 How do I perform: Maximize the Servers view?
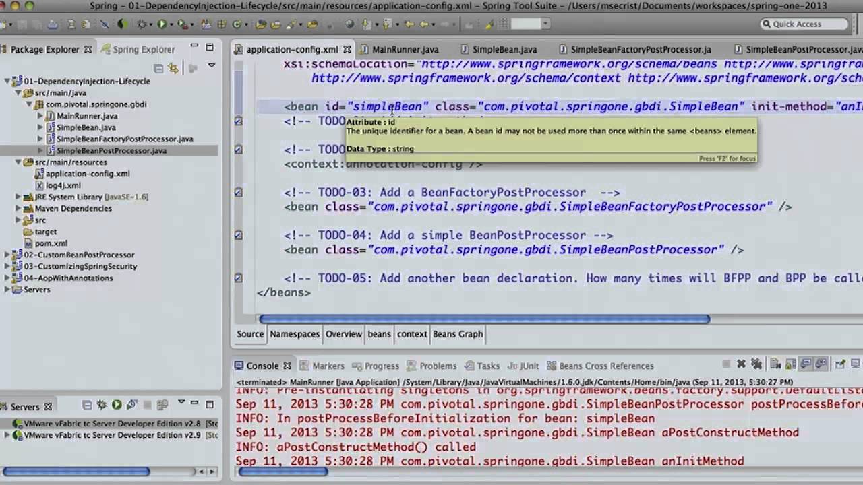[210, 404]
